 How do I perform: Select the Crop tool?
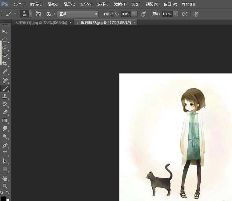(5, 64)
